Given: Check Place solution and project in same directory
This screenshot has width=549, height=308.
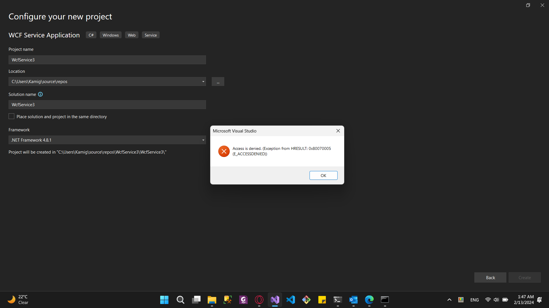Looking at the screenshot, I should click(11, 116).
